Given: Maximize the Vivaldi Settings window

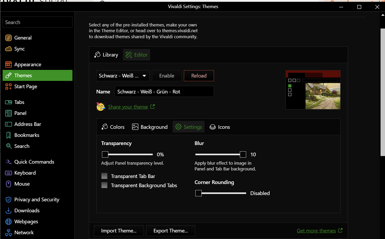Looking at the screenshot, I should pyautogui.click(x=359, y=7).
